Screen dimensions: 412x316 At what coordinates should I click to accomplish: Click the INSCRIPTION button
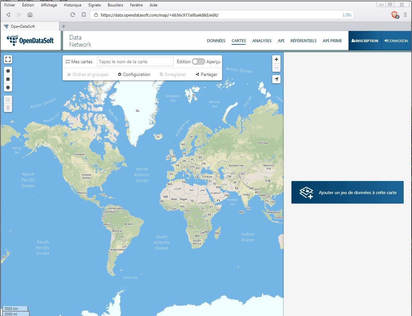tap(365, 41)
